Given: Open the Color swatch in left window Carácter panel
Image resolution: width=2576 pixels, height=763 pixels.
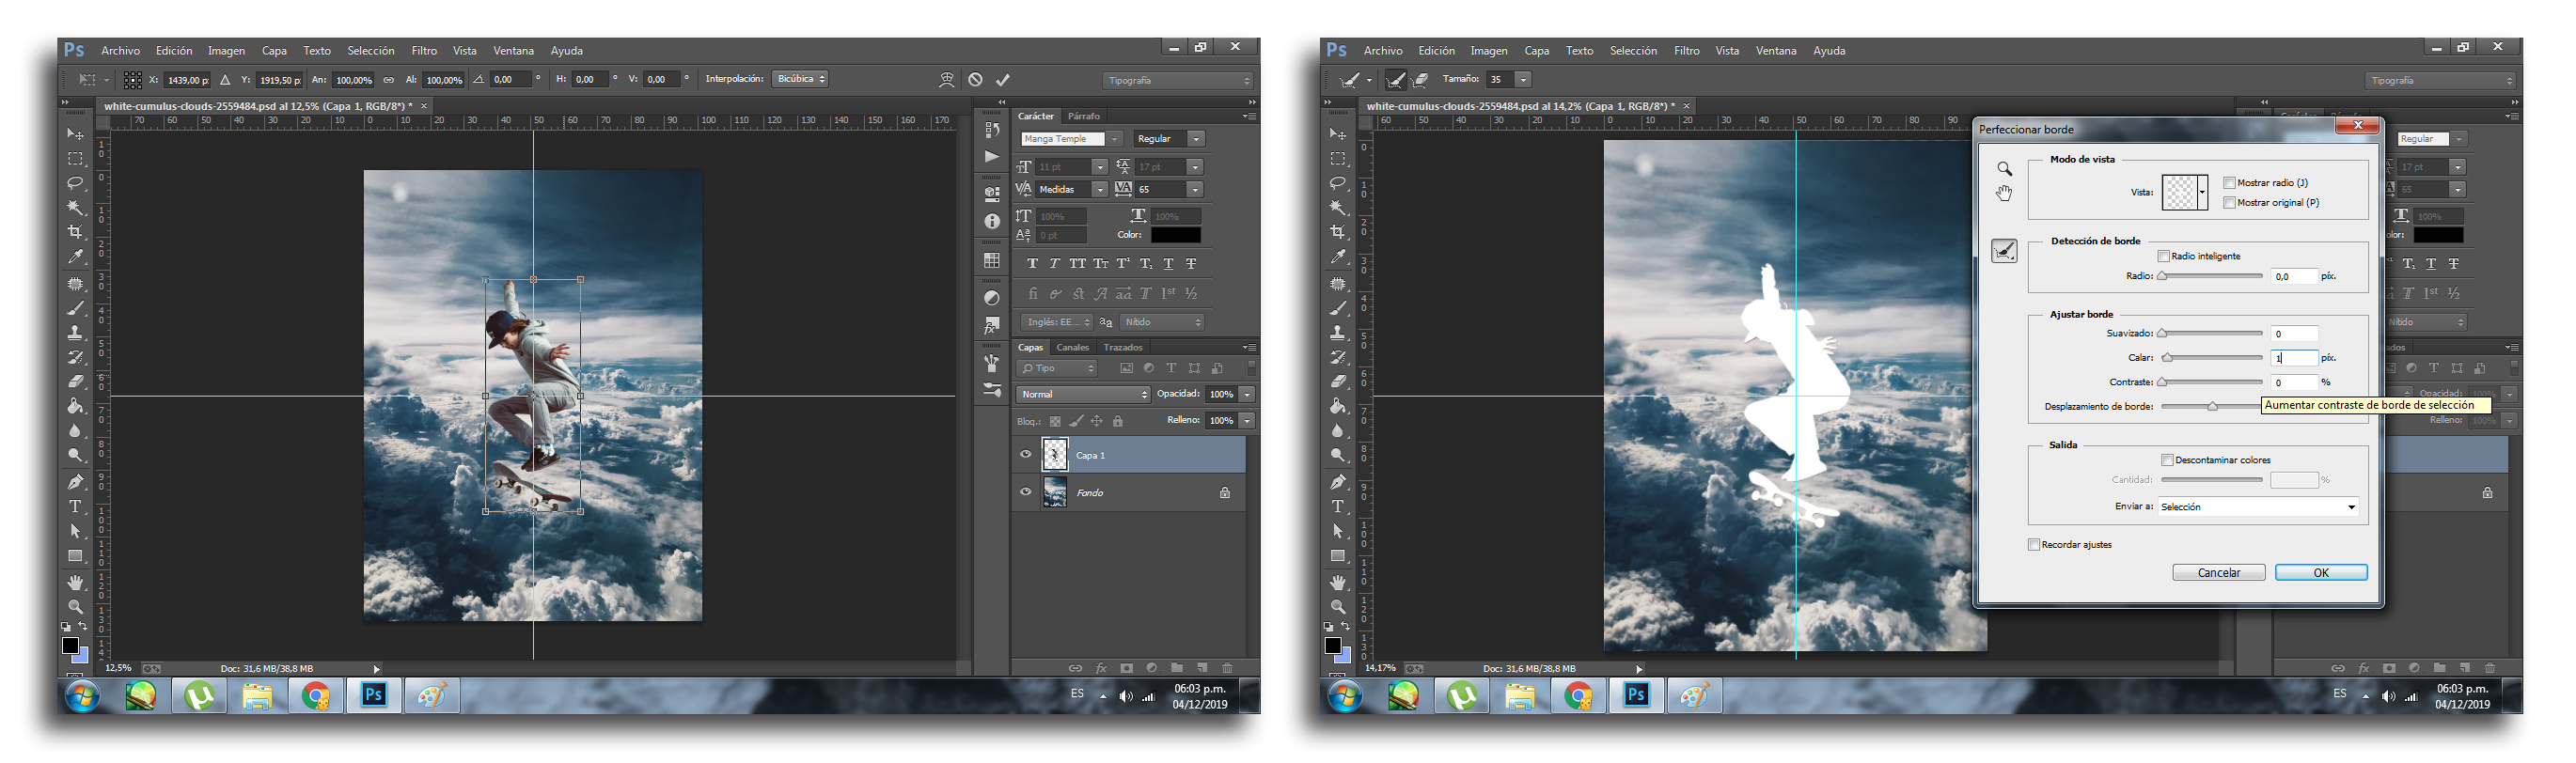Looking at the screenshot, I should coord(1175,235).
